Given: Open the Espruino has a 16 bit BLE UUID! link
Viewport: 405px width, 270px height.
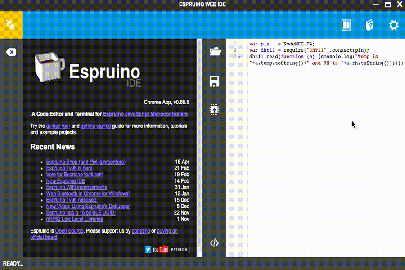Looking at the screenshot, I should pyautogui.click(x=81, y=213).
